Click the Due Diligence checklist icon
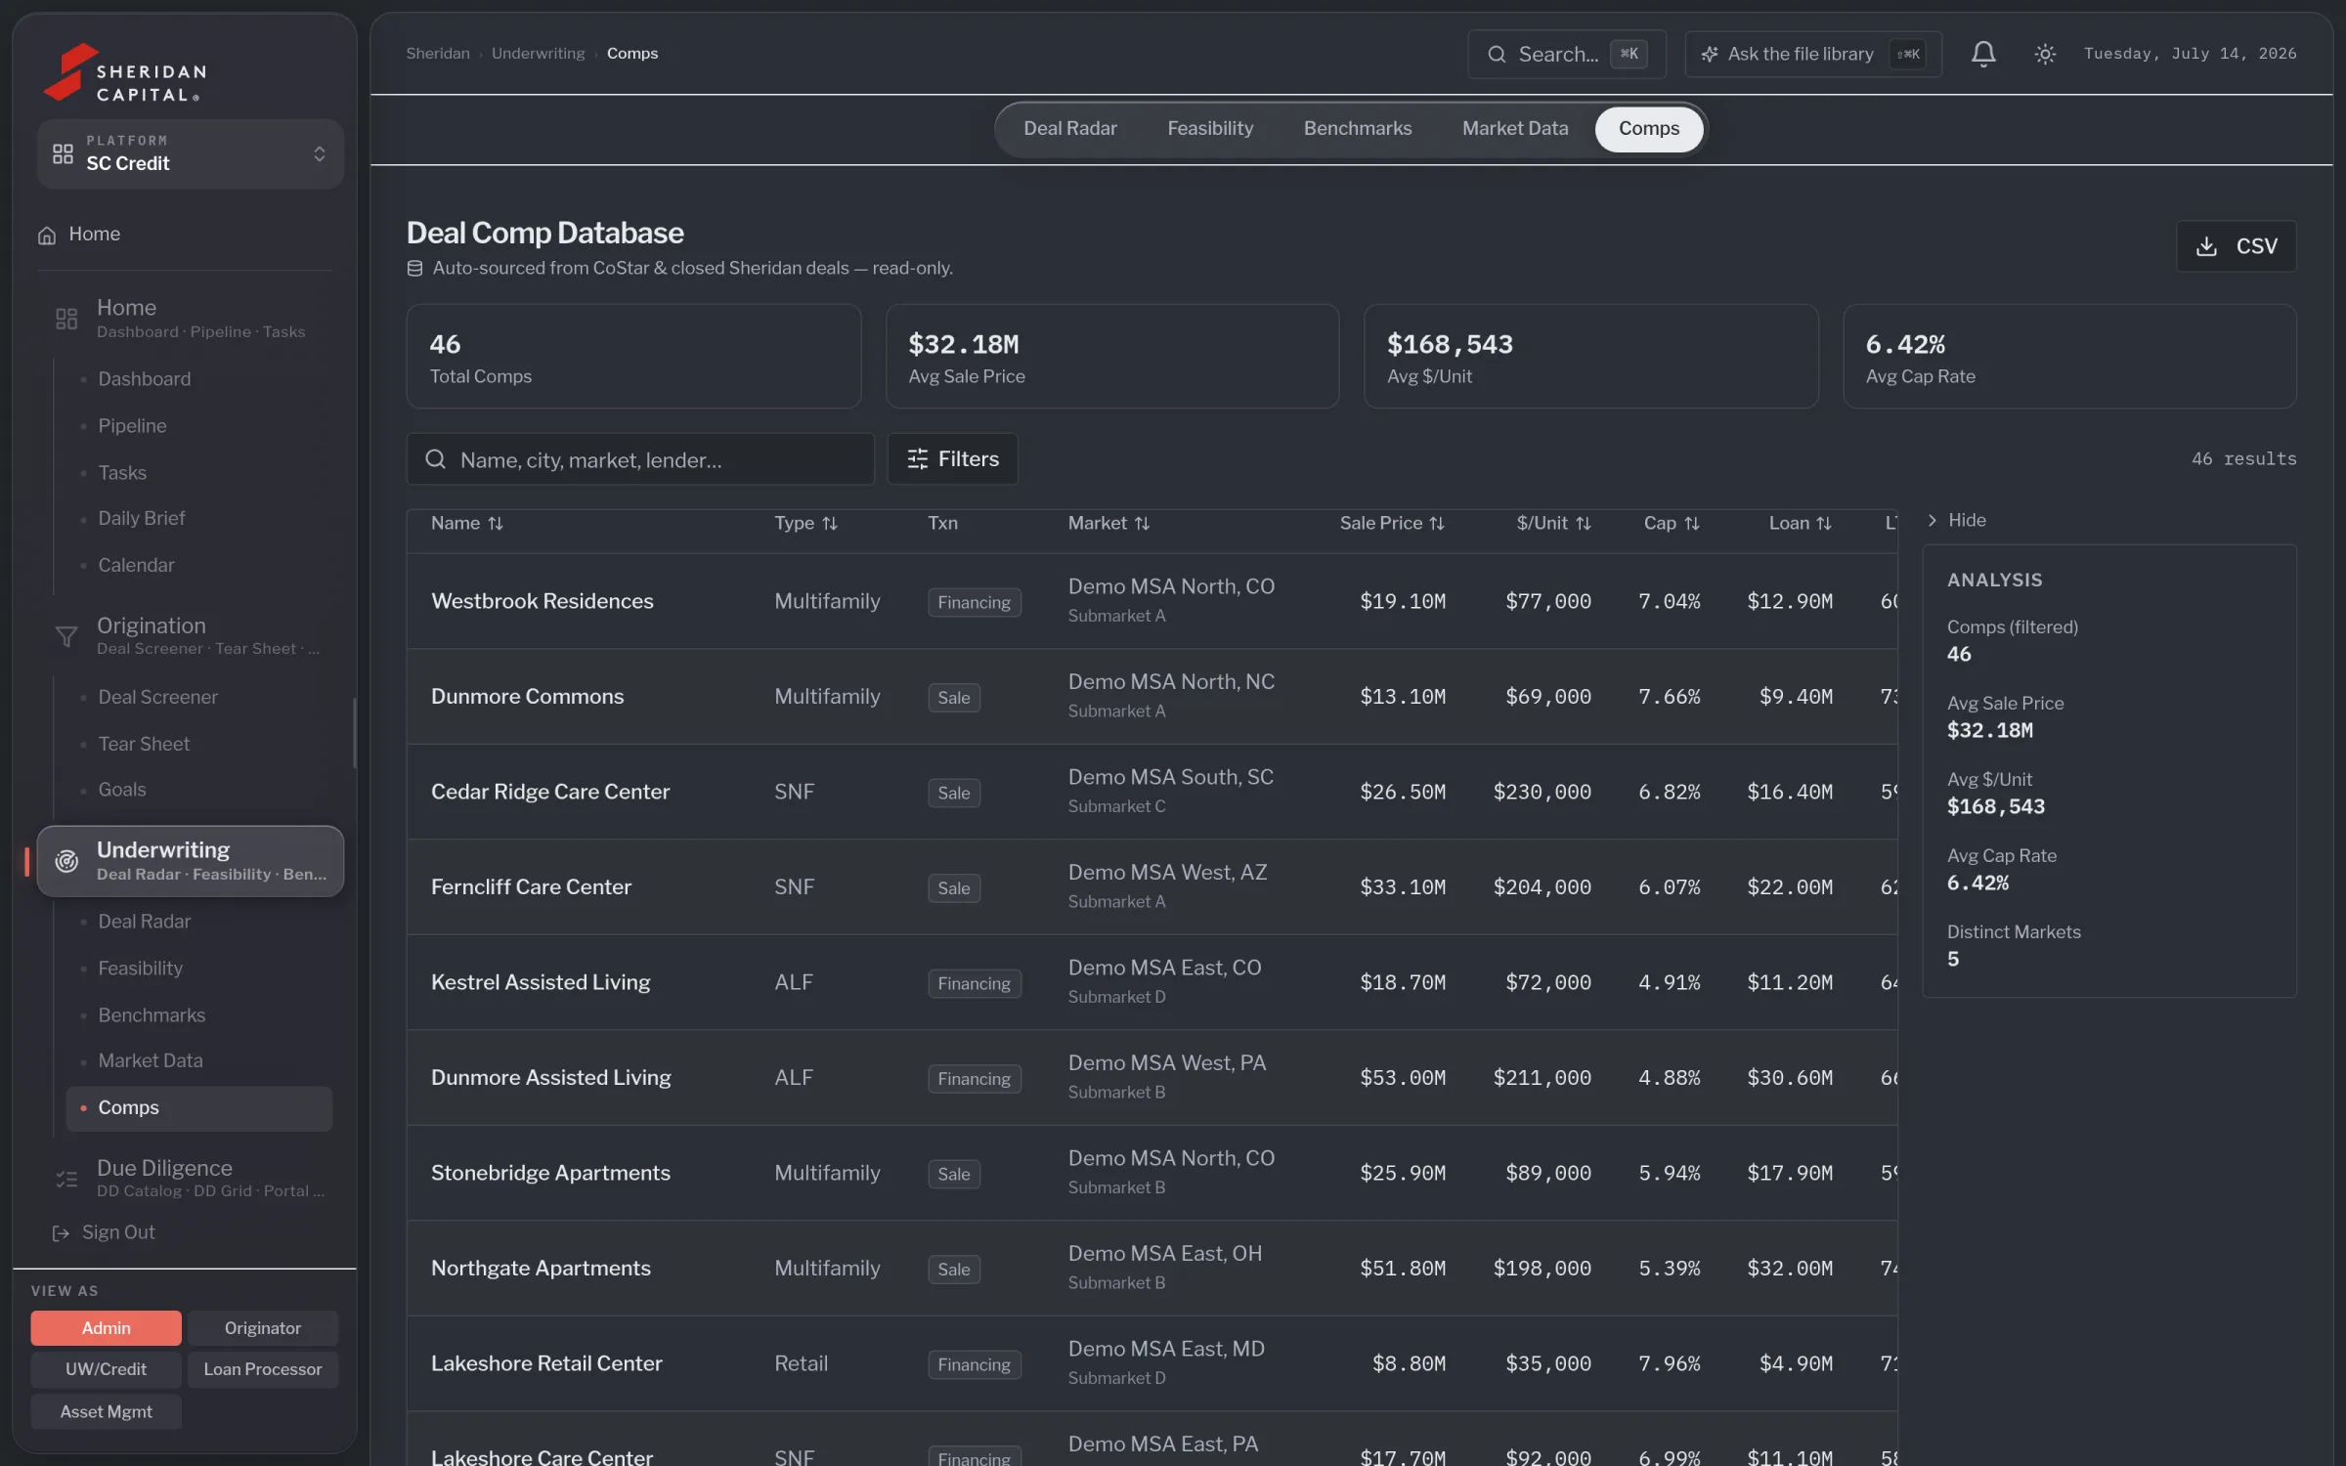The width and height of the screenshot is (2346, 1466). point(65,1179)
